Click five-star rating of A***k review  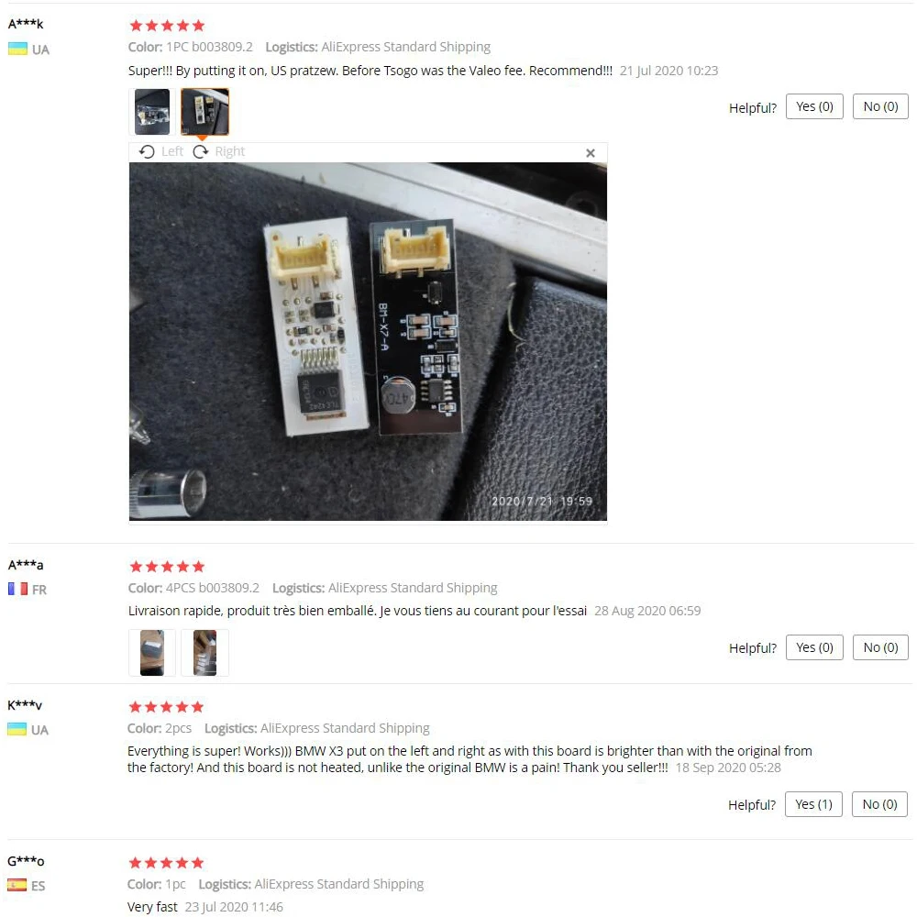[x=167, y=26]
